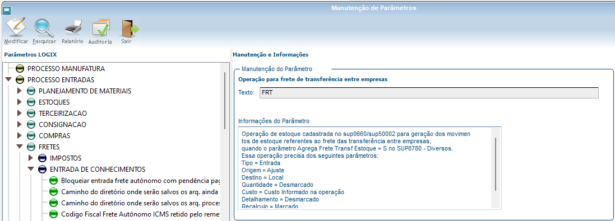
Task: Click the Parâmetros LOGIX tree vertical scrollbar
Action: (225, 101)
